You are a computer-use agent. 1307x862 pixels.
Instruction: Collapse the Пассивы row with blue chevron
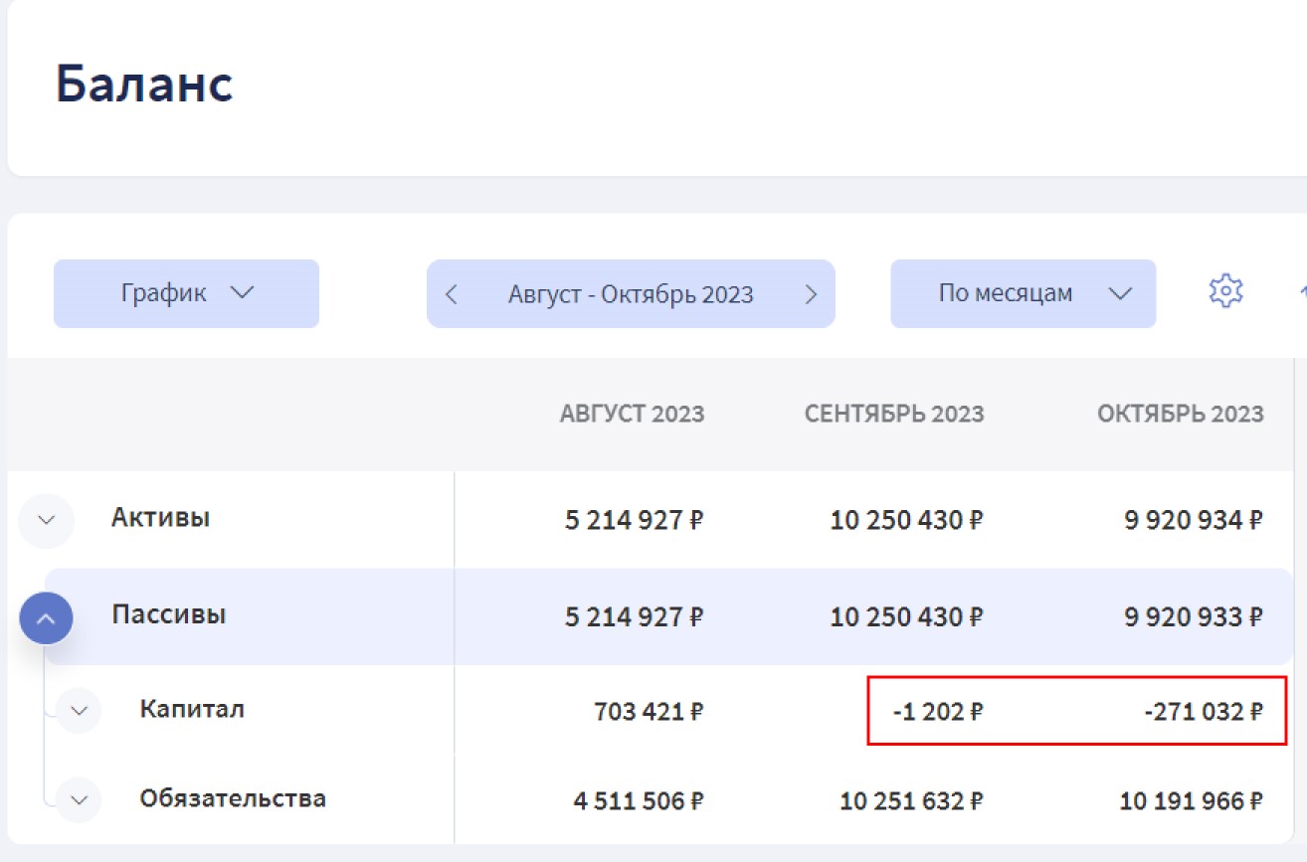[46, 617]
